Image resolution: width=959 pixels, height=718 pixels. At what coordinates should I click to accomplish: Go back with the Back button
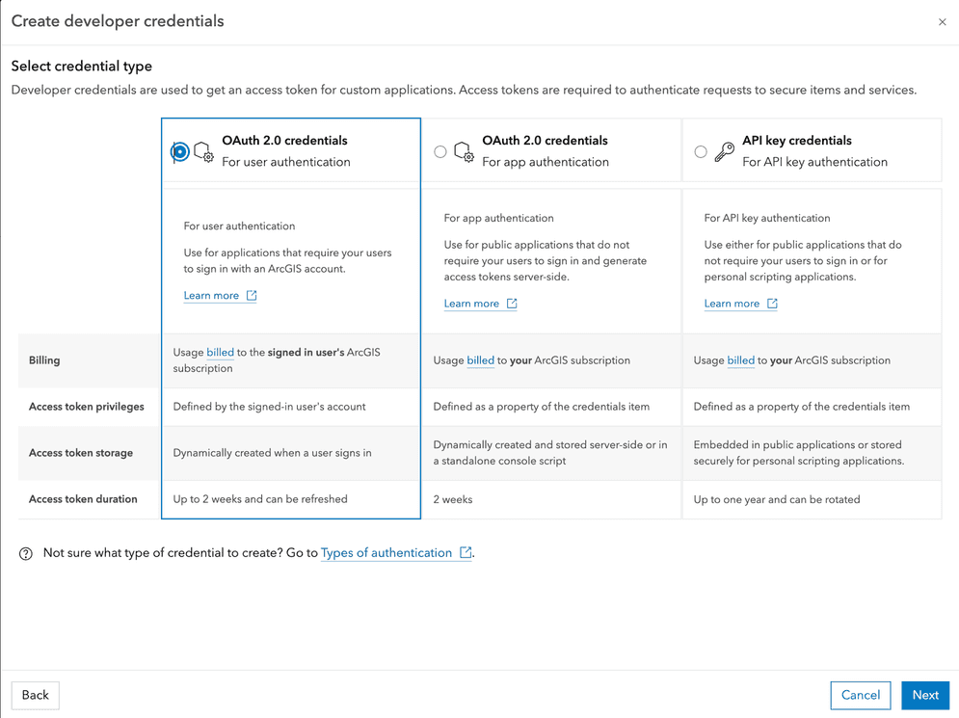pos(36,695)
